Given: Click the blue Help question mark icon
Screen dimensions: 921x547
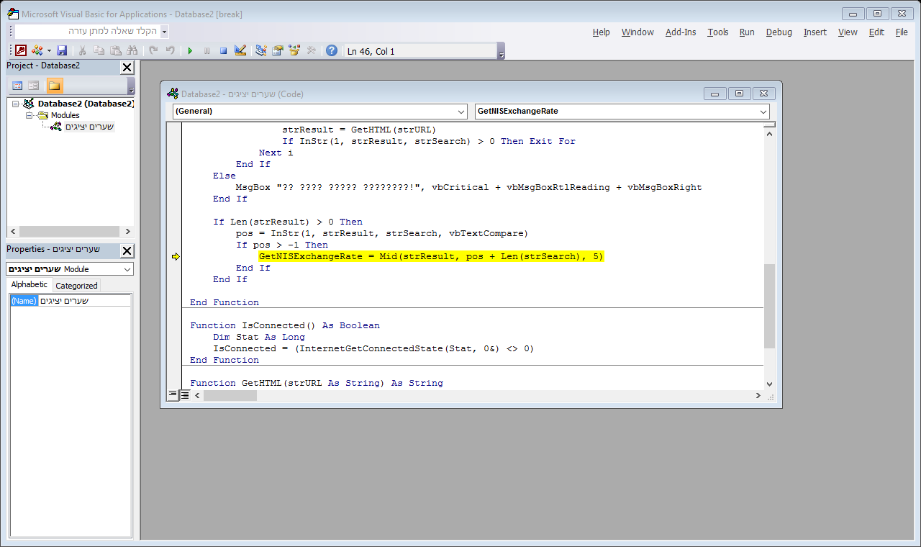Looking at the screenshot, I should [x=331, y=50].
